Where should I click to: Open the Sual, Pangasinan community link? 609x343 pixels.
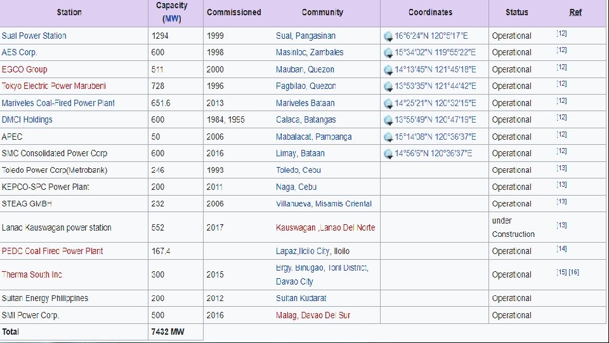(306, 36)
